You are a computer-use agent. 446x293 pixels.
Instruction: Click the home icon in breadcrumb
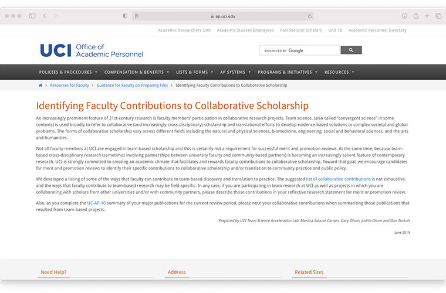click(x=40, y=86)
